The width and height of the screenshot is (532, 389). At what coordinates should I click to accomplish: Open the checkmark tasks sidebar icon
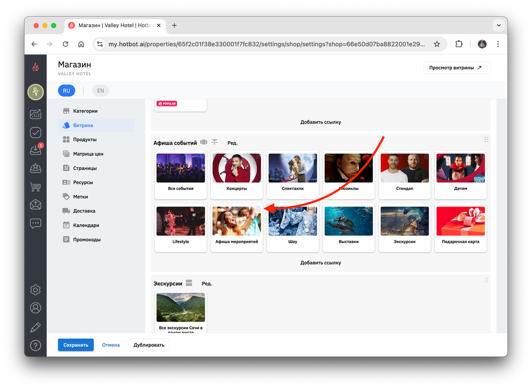36,132
